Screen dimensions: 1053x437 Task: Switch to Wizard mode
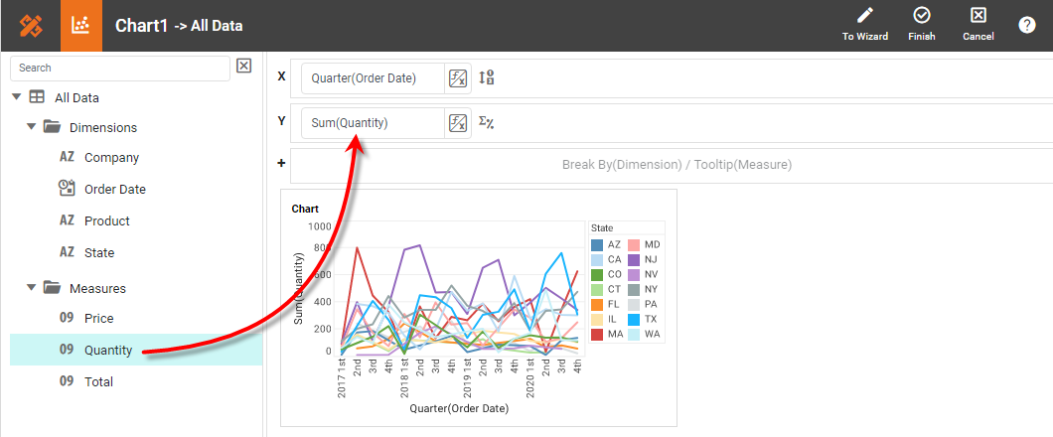864,25
